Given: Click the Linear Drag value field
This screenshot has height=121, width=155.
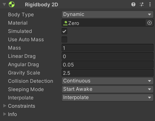Looking at the screenshot, I should [x=107, y=56].
